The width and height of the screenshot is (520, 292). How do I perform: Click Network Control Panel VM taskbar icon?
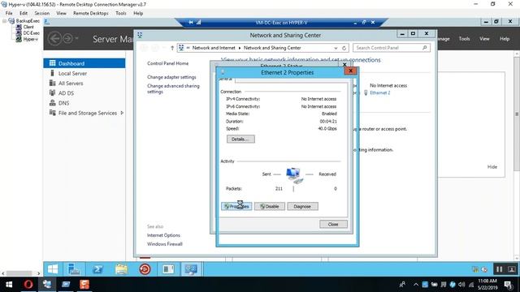coord(191,269)
